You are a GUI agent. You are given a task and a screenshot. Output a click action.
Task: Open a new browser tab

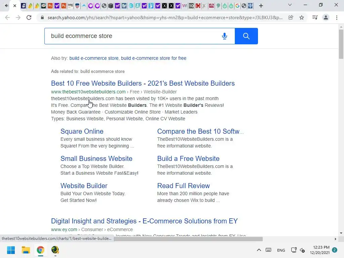(x=261, y=6)
